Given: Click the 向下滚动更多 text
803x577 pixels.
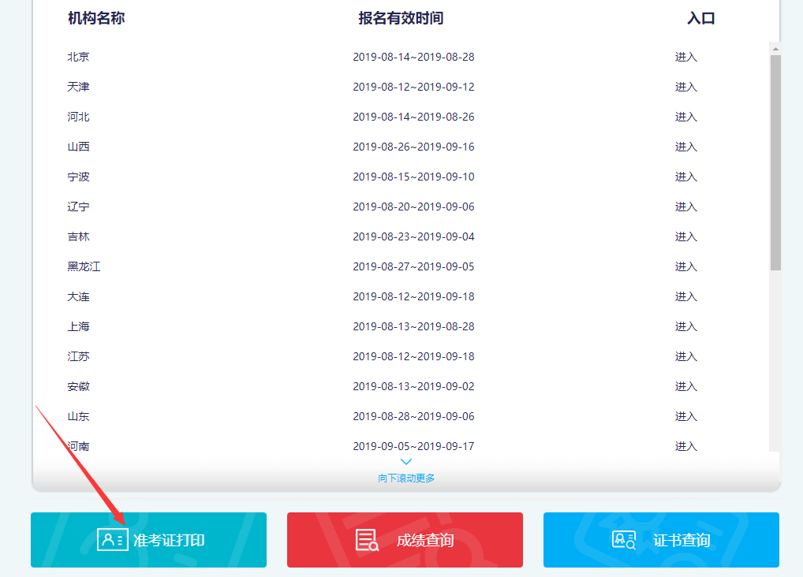Looking at the screenshot, I should pyautogui.click(x=406, y=478).
